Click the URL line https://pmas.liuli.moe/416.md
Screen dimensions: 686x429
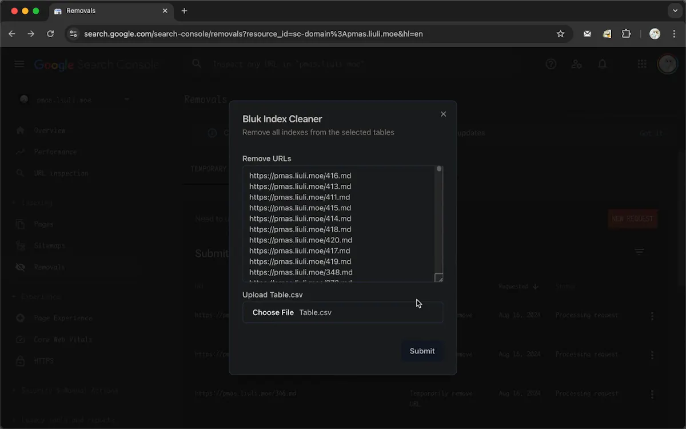(300, 176)
